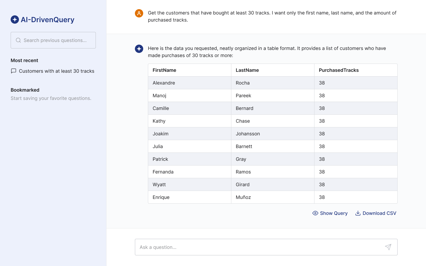Click the orange user avatar icon
This screenshot has height=266, width=426.
pyautogui.click(x=139, y=13)
